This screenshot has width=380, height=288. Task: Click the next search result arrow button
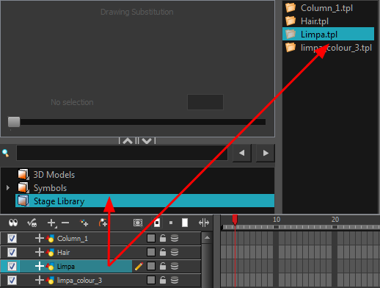[x=266, y=154]
